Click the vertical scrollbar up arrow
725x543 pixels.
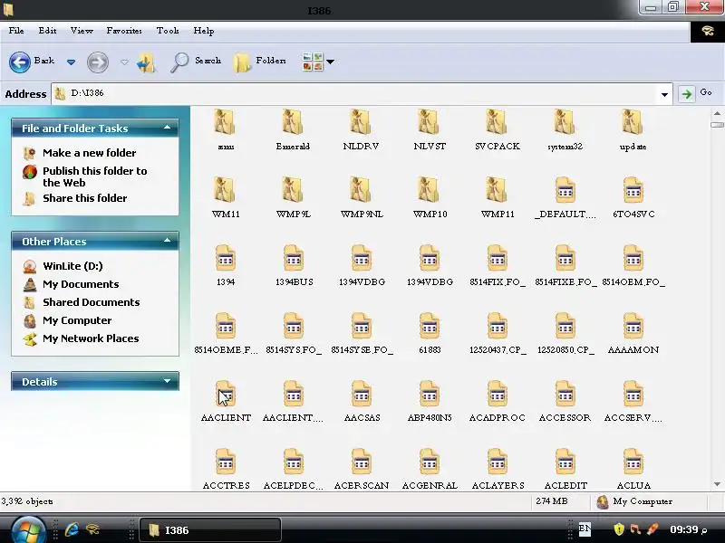point(717,113)
